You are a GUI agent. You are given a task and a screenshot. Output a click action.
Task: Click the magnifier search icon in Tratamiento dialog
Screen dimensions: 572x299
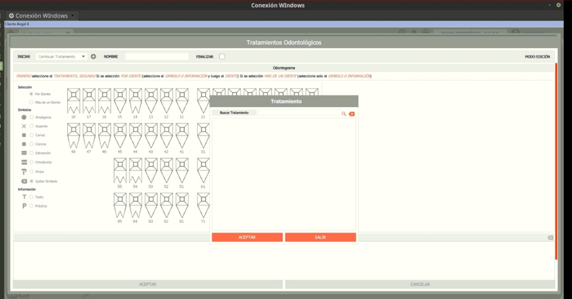(344, 114)
